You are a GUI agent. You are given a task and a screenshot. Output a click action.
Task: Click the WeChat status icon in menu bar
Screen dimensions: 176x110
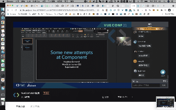100,1
